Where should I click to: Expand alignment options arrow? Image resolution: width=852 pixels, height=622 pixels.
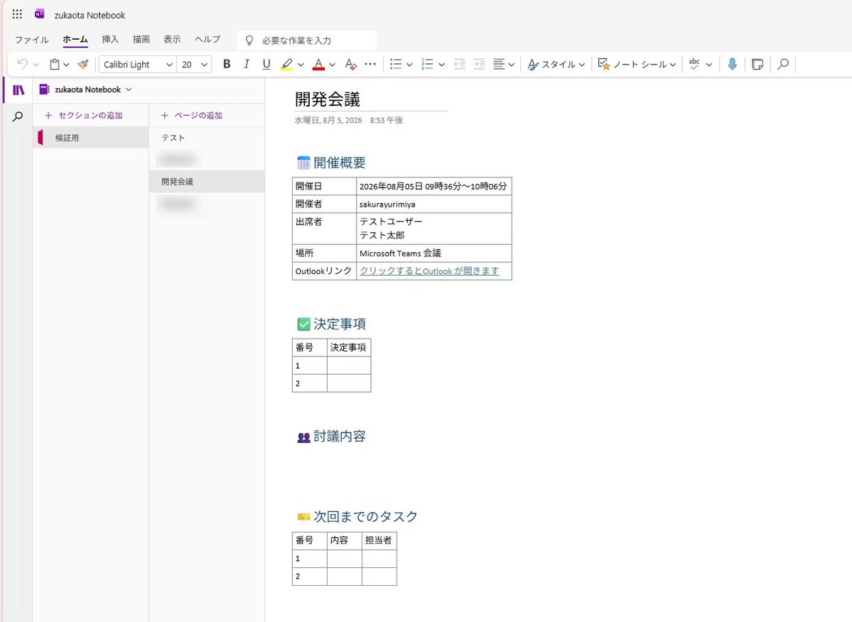point(512,65)
